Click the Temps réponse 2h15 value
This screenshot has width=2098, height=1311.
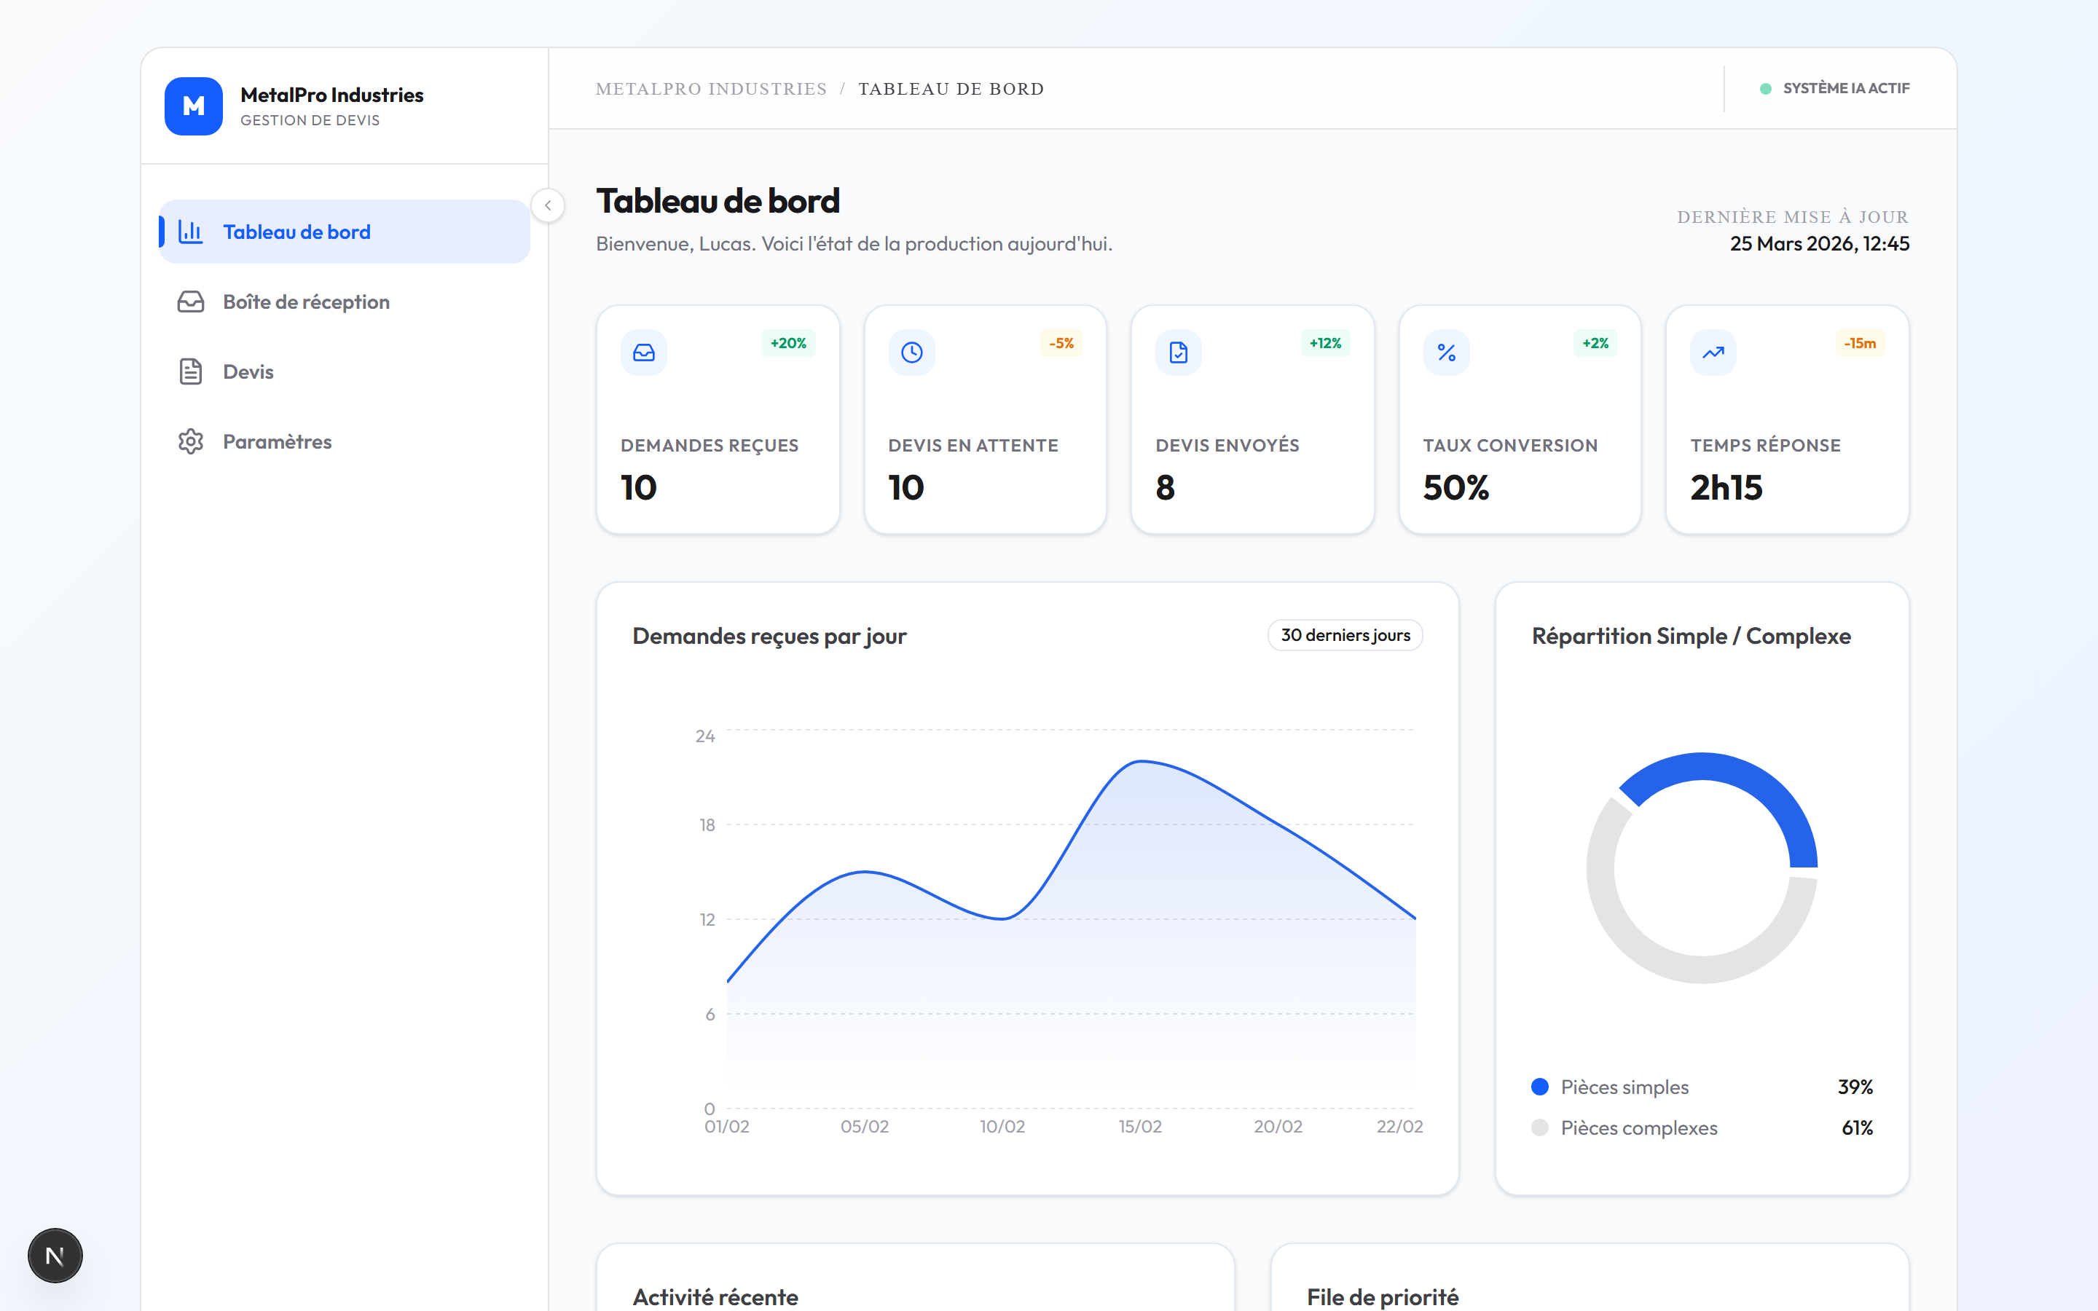1726,487
